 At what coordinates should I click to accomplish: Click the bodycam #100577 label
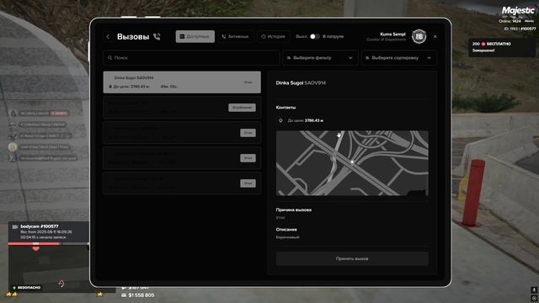point(40,226)
